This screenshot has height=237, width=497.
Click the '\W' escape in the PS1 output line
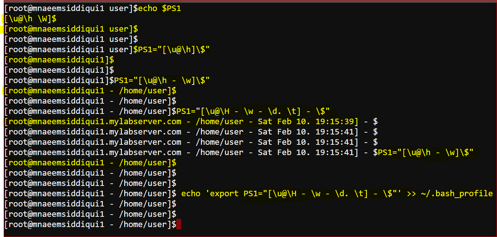click(x=43, y=18)
